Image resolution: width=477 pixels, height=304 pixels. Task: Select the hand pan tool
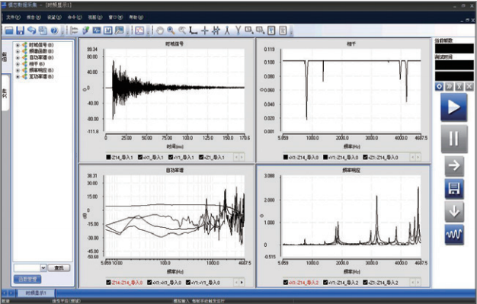pos(160,30)
